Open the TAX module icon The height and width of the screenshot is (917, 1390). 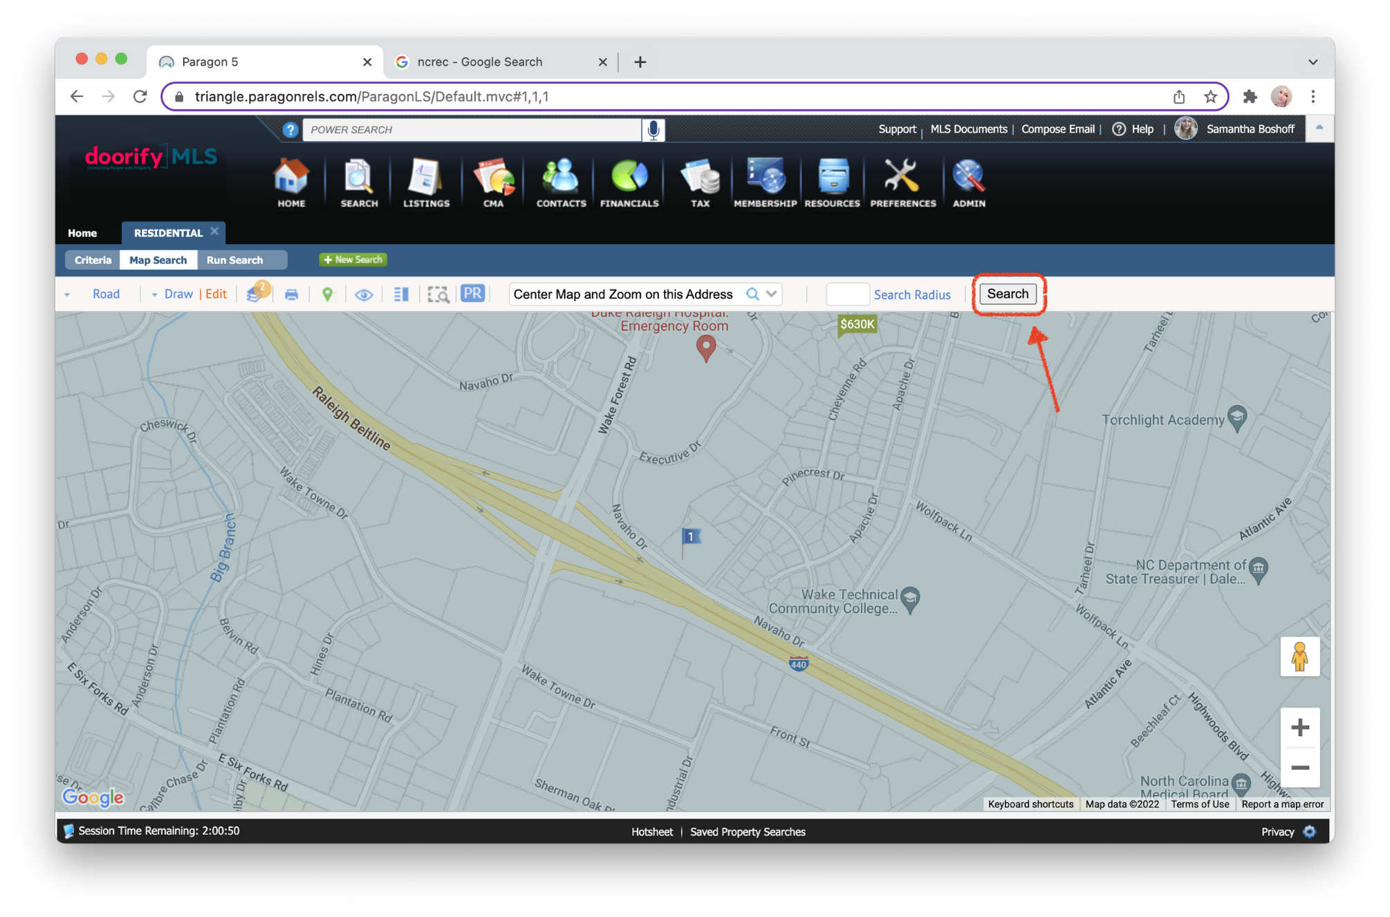pyautogui.click(x=700, y=182)
